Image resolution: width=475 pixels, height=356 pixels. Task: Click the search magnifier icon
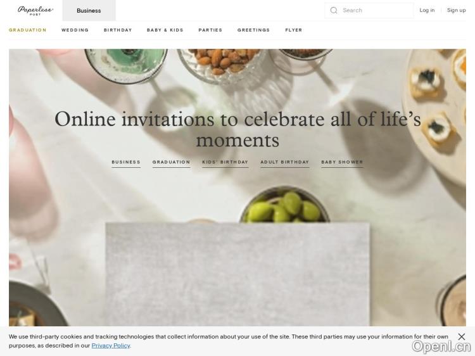coord(334,10)
